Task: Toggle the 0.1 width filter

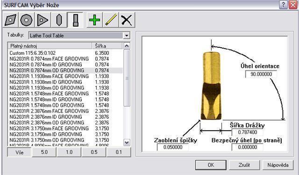Action: 119,152
